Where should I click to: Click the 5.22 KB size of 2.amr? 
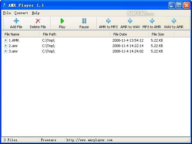point(157,46)
